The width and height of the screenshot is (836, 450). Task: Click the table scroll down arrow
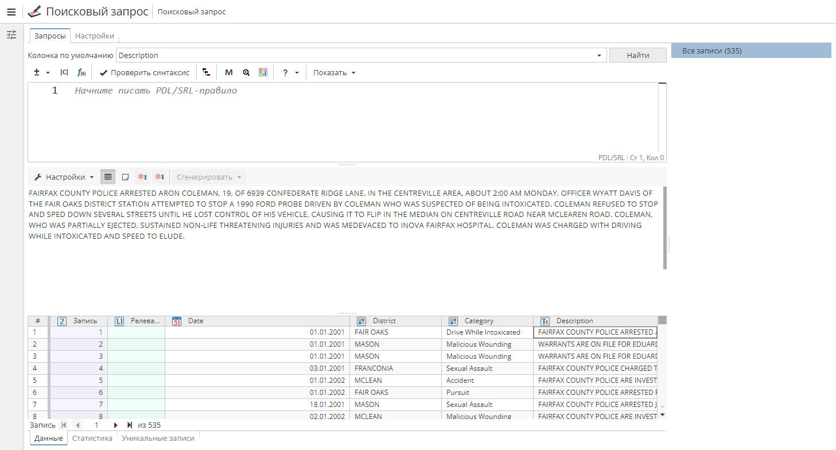[662, 414]
